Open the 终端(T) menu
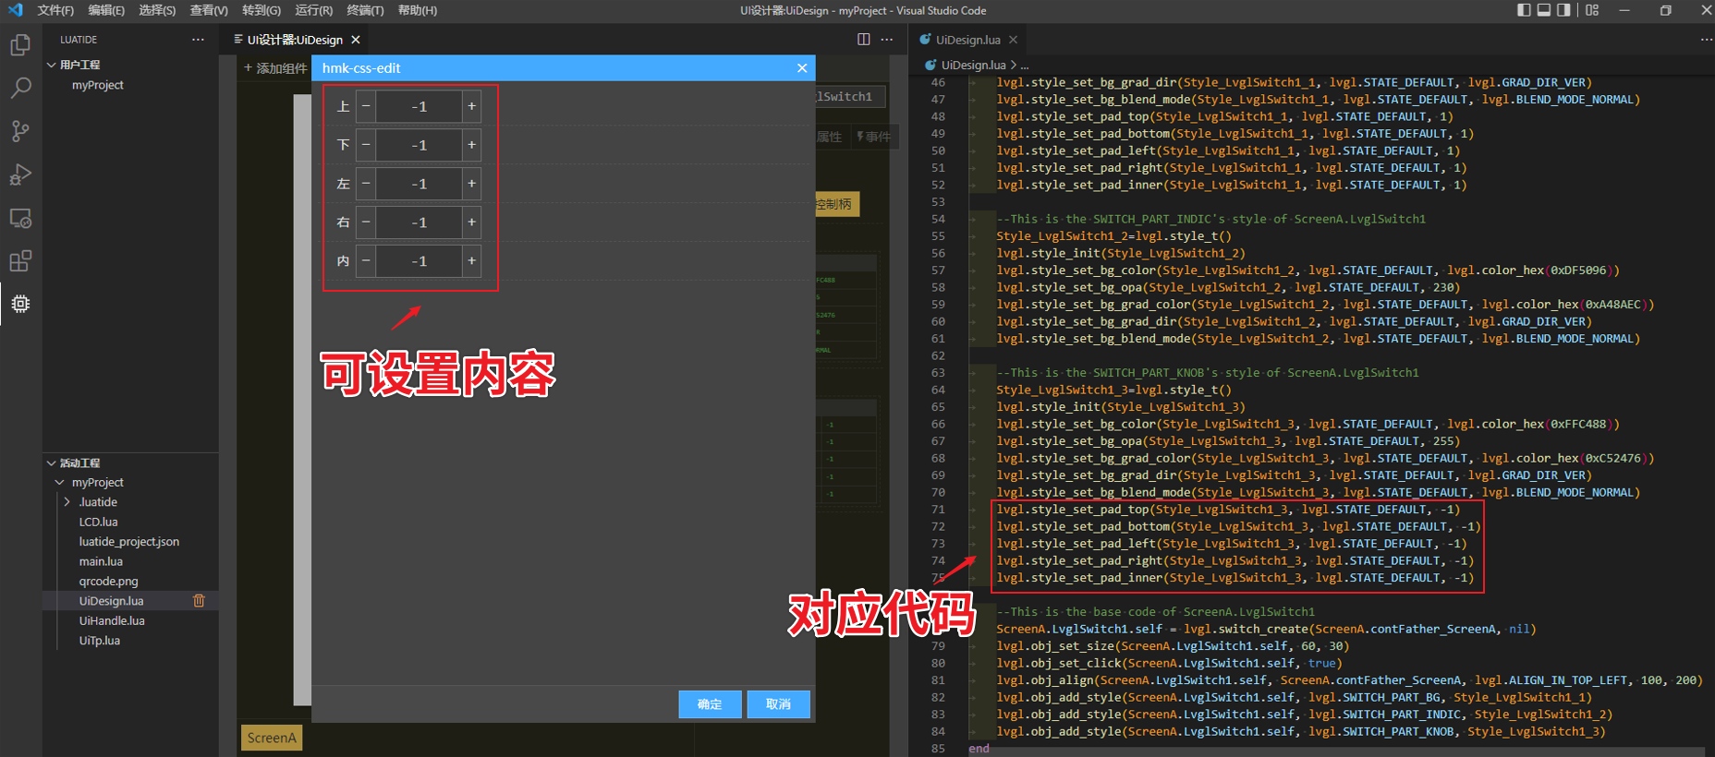The width and height of the screenshot is (1715, 757). (365, 10)
